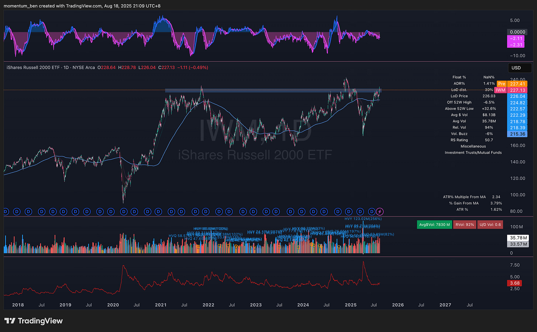Click the dividend D marker beside the lightning icon
Image resolution: width=537 pixels, height=332 pixels.
pos(372,212)
